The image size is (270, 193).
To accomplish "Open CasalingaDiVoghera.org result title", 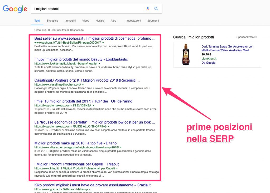I will point(87,80).
